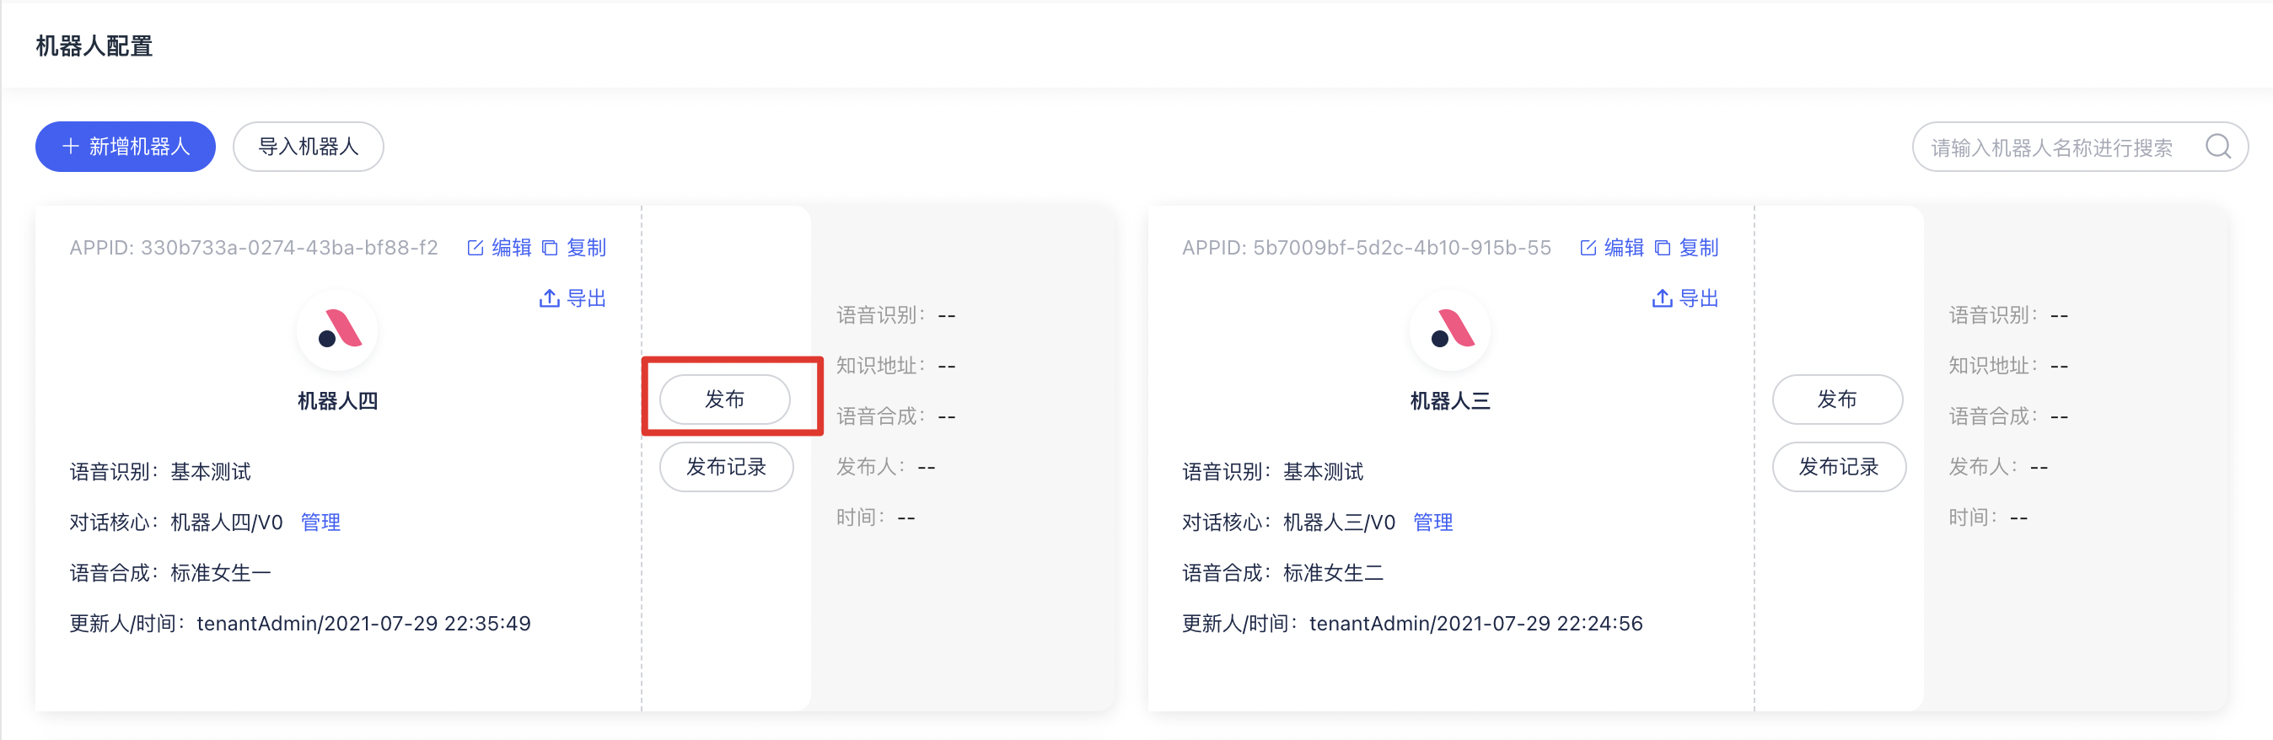Copy 机器人四 with 复制 link

pos(586,248)
